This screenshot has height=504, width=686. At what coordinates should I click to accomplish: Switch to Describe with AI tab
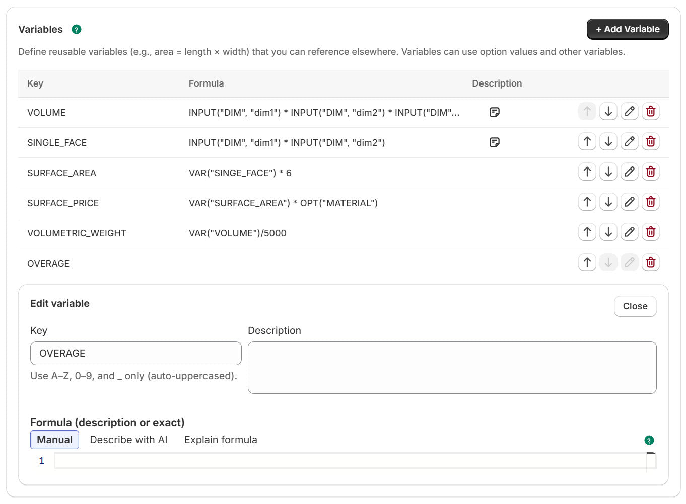point(128,440)
